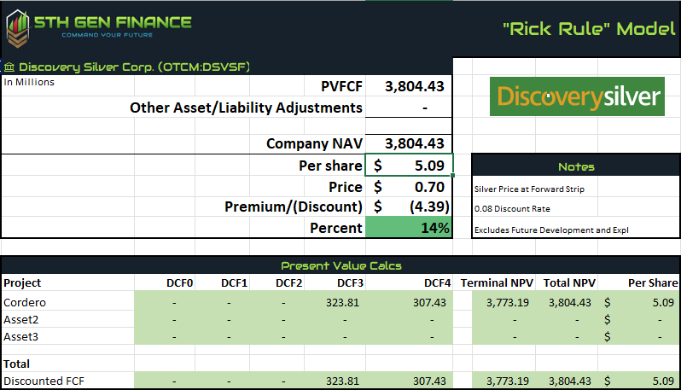Select the DCF2 column header
The height and width of the screenshot is (390, 681).
click(x=288, y=283)
